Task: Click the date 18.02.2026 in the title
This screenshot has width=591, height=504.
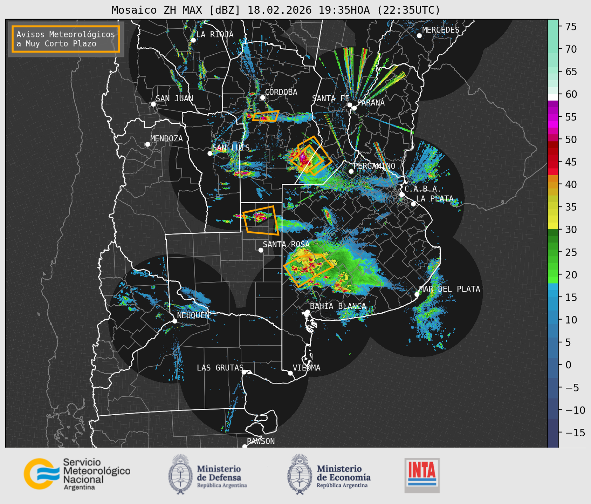Action: [280, 10]
